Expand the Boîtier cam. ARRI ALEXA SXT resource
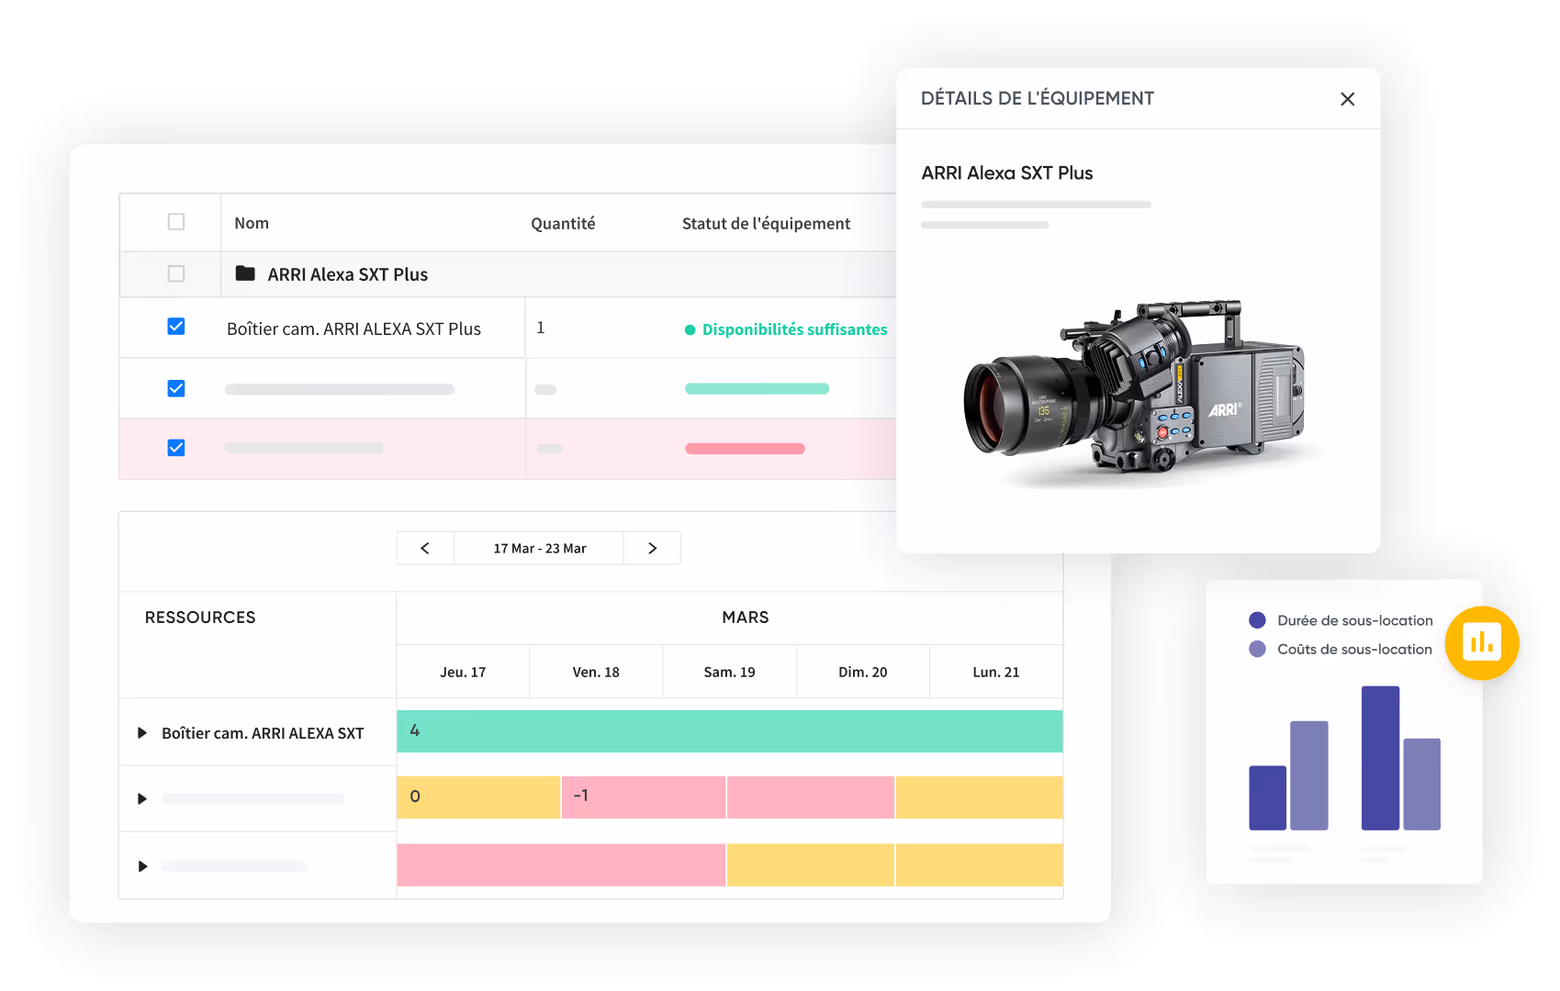Viewport: 1560px width, 991px height. pos(142,733)
